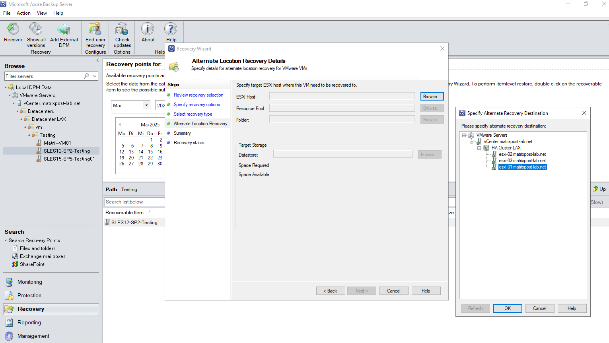The width and height of the screenshot is (609, 343).
Task: Click the Help question mark icon
Action: 171,29
